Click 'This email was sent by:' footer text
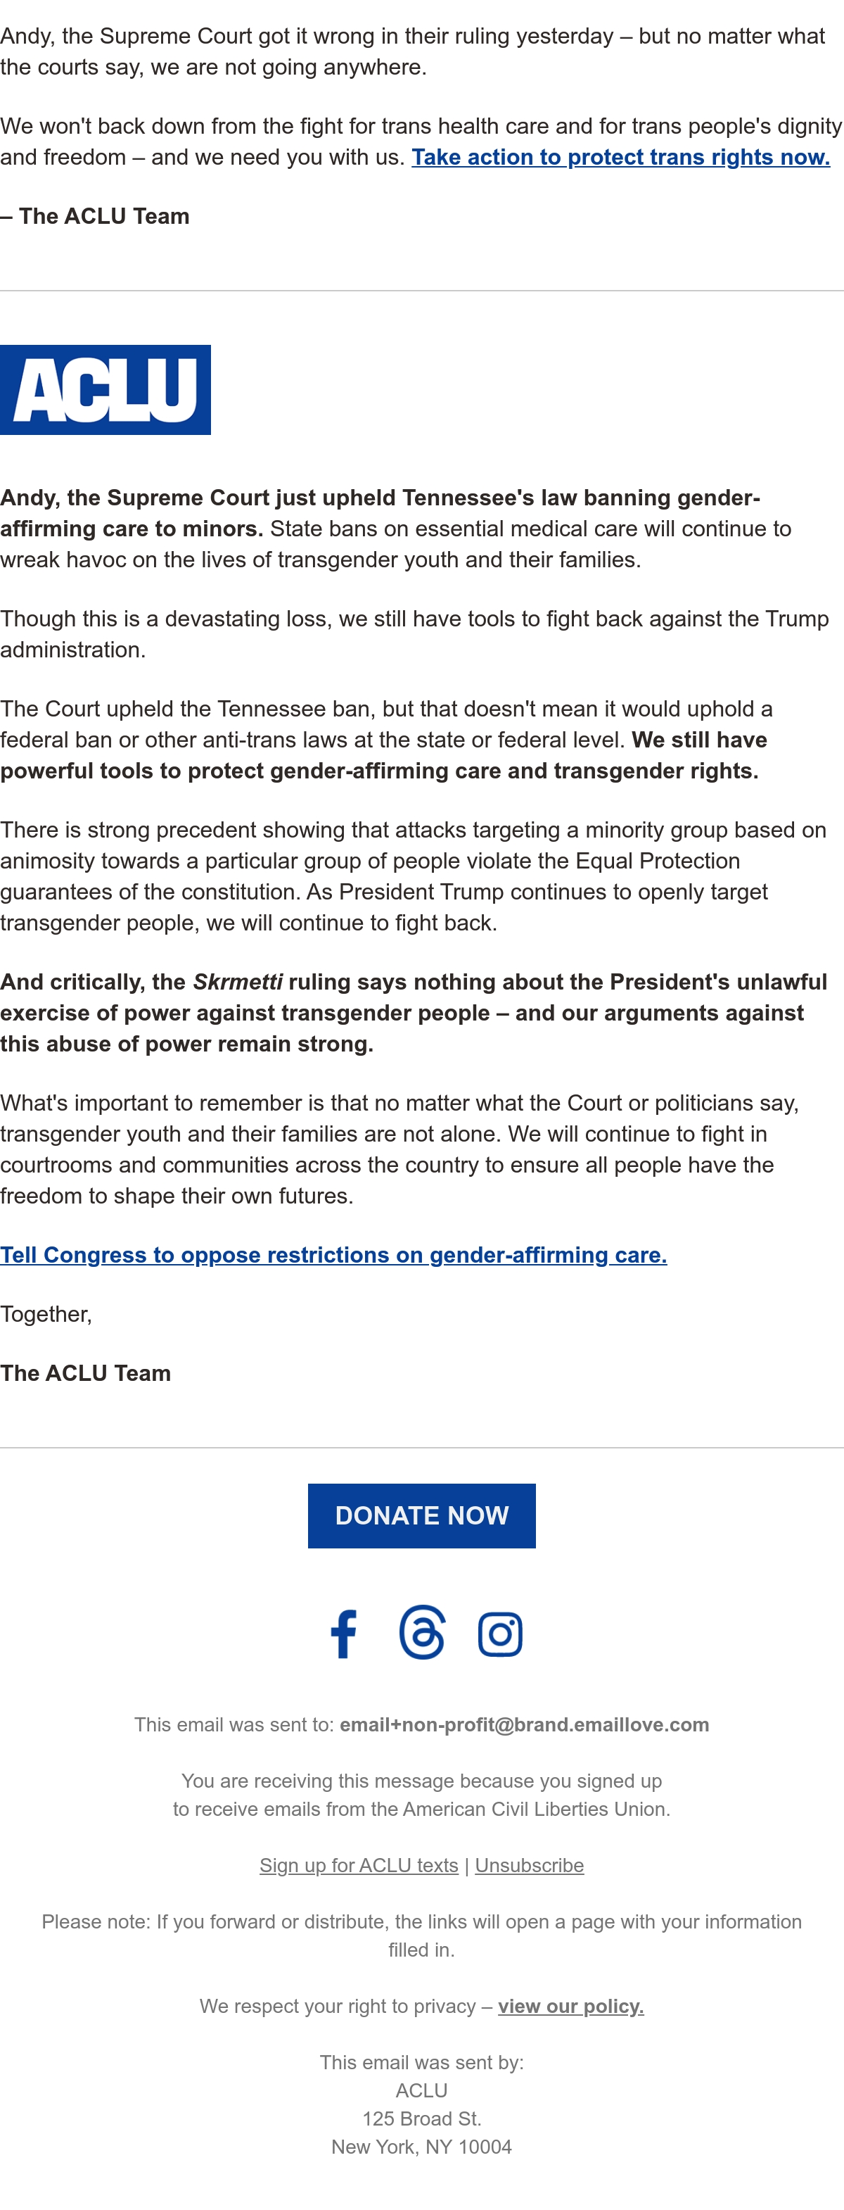The image size is (844, 2210). coord(422,2062)
